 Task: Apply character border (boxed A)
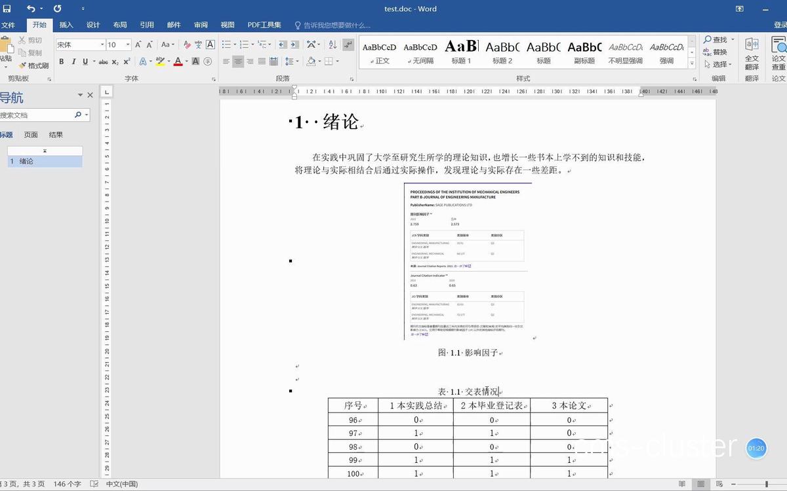tap(211, 45)
